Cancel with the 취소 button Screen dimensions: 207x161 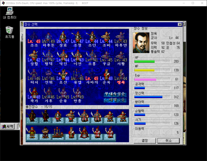coord(169,141)
